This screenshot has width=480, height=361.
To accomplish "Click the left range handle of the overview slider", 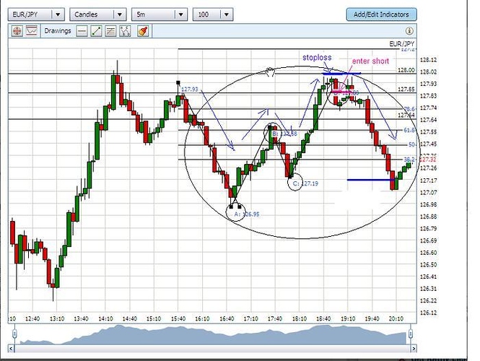I will pyautogui.click(x=14, y=334).
